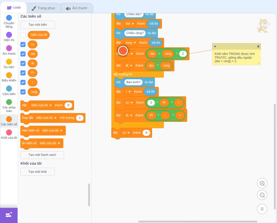Screen dimensions: 277x223
Task: Click the add extension button
Action: click(x=9, y=215)
